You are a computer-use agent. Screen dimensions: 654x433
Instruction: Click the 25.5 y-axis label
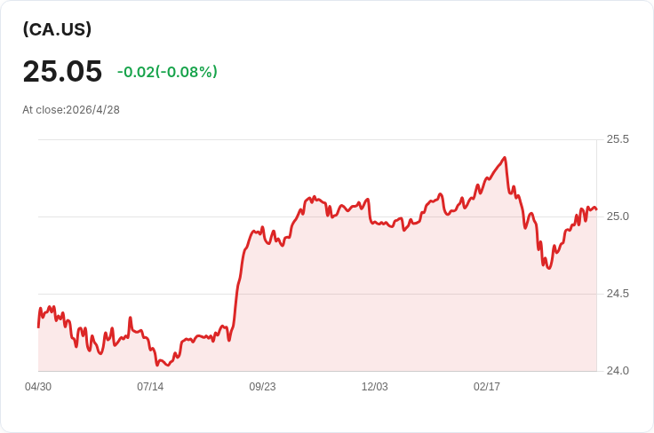click(618, 139)
